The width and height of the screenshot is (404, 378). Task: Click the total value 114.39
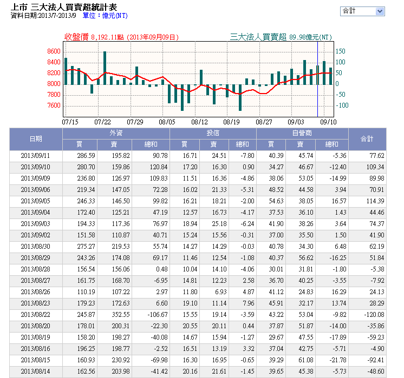375,201
